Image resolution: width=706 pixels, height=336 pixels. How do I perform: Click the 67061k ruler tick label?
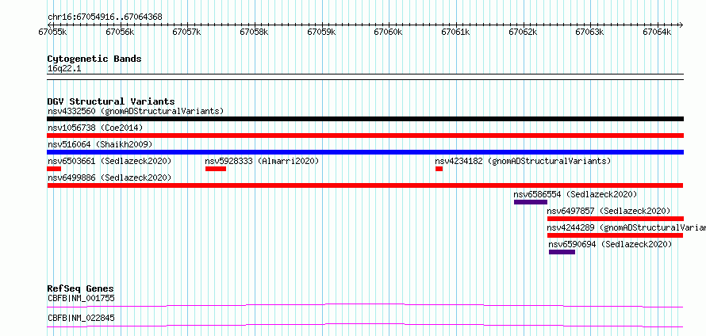456,32
